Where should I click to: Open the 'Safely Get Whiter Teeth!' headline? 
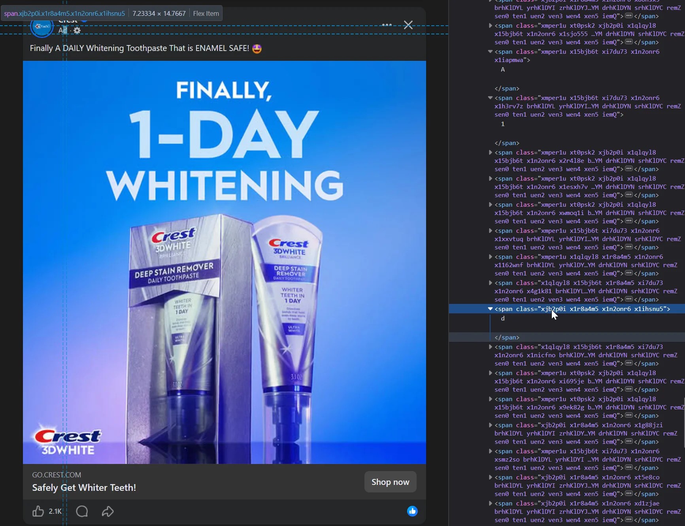(84, 488)
